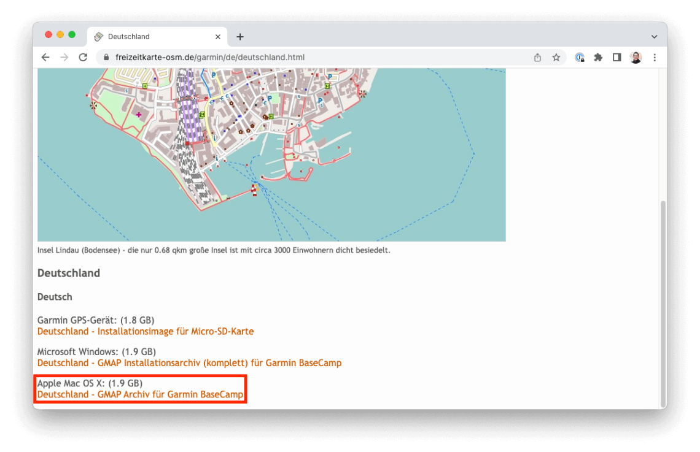The image size is (700, 452).
Task: Open the browser extensions puzzle menu
Action: click(x=598, y=57)
